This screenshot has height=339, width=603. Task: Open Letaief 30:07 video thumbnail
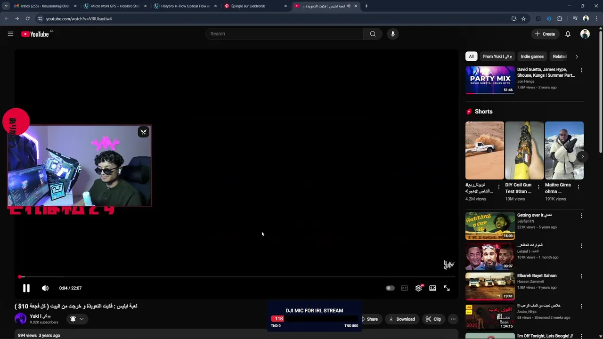point(490,256)
